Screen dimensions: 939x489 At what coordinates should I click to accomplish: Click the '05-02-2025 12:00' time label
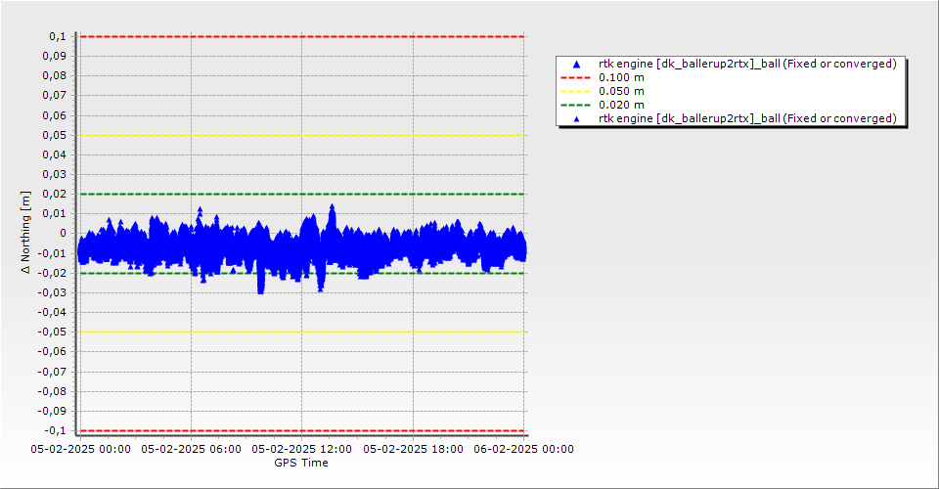[302, 449]
